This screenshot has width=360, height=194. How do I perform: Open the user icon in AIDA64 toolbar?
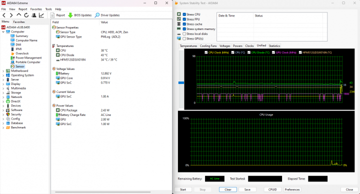(x=34, y=15)
